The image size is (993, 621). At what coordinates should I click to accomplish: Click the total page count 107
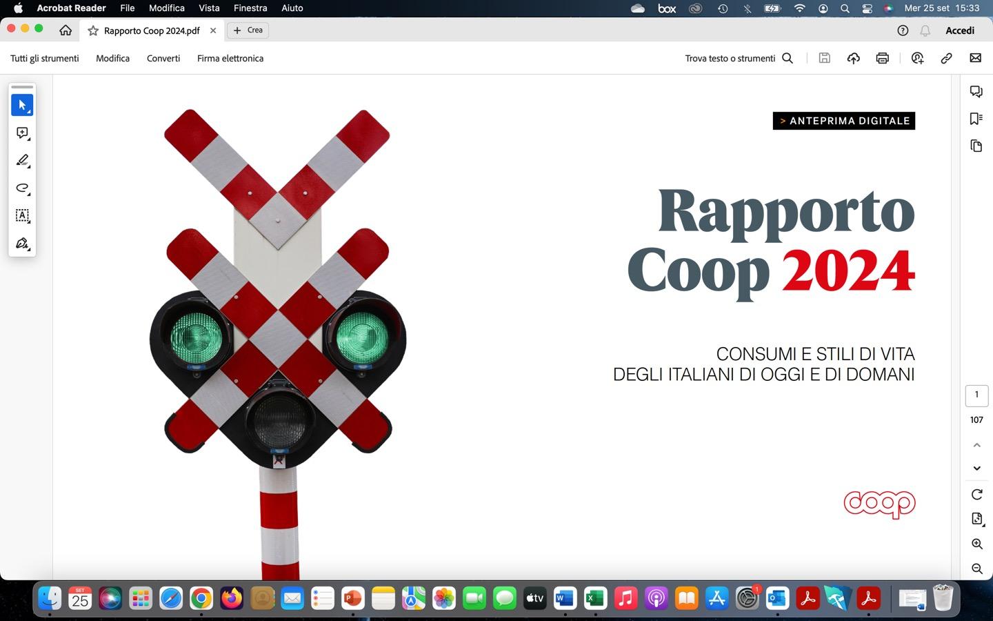coord(976,420)
